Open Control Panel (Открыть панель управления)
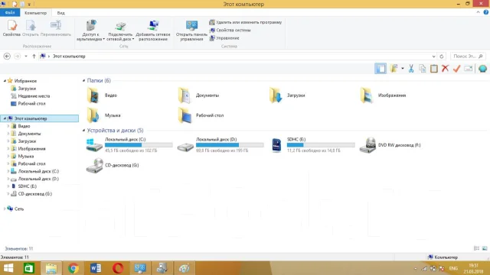The image size is (490, 275). pos(191,31)
